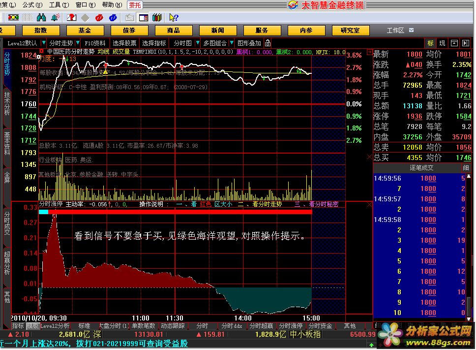Click the envelope question mark icon
This screenshot has width=476, height=350.
click(x=72, y=18)
